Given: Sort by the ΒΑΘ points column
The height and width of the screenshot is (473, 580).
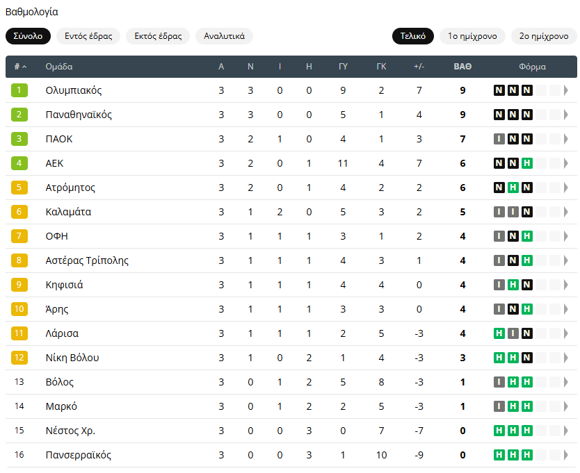Looking at the screenshot, I should (x=462, y=67).
